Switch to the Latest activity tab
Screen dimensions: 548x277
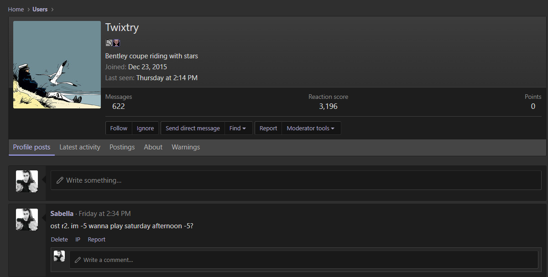coord(80,147)
